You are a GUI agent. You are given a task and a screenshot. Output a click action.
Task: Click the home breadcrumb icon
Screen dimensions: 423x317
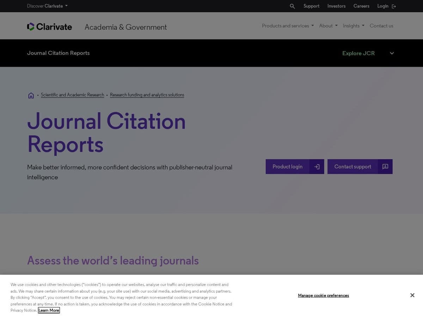pyautogui.click(x=31, y=95)
